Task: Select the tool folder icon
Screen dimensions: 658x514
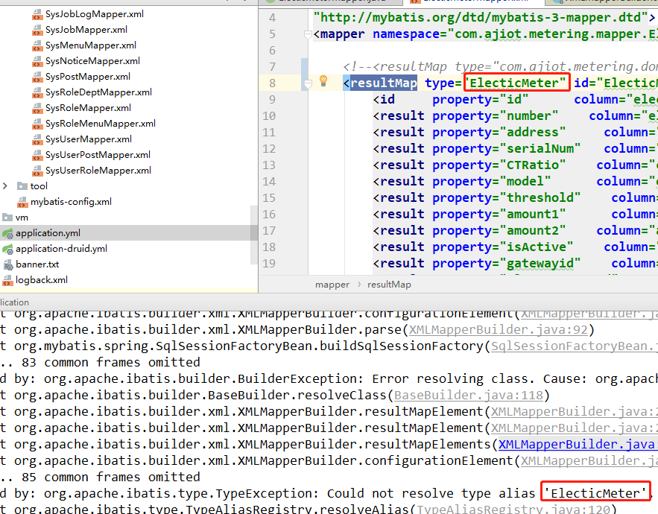Action: [x=22, y=186]
